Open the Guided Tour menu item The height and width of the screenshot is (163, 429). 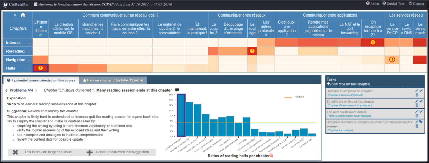point(393,4)
